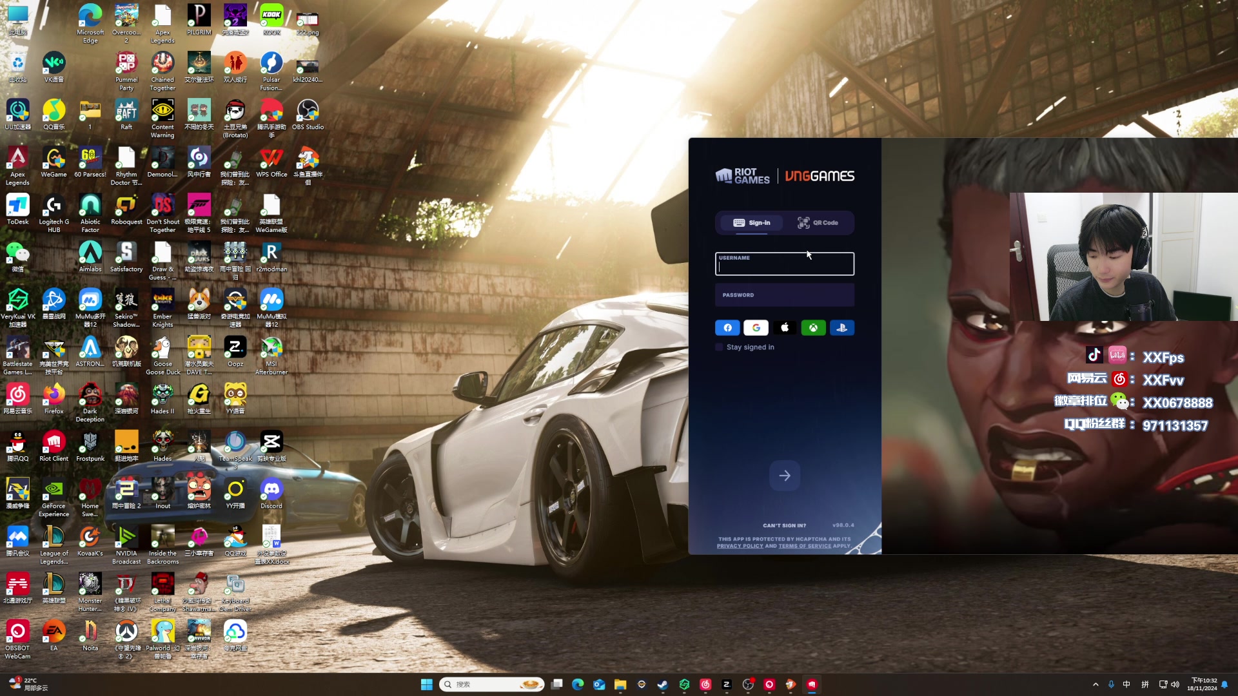The height and width of the screenshot is (696, 1238).
Task: Select the EA desktop icon
Action: click(54, 635)
